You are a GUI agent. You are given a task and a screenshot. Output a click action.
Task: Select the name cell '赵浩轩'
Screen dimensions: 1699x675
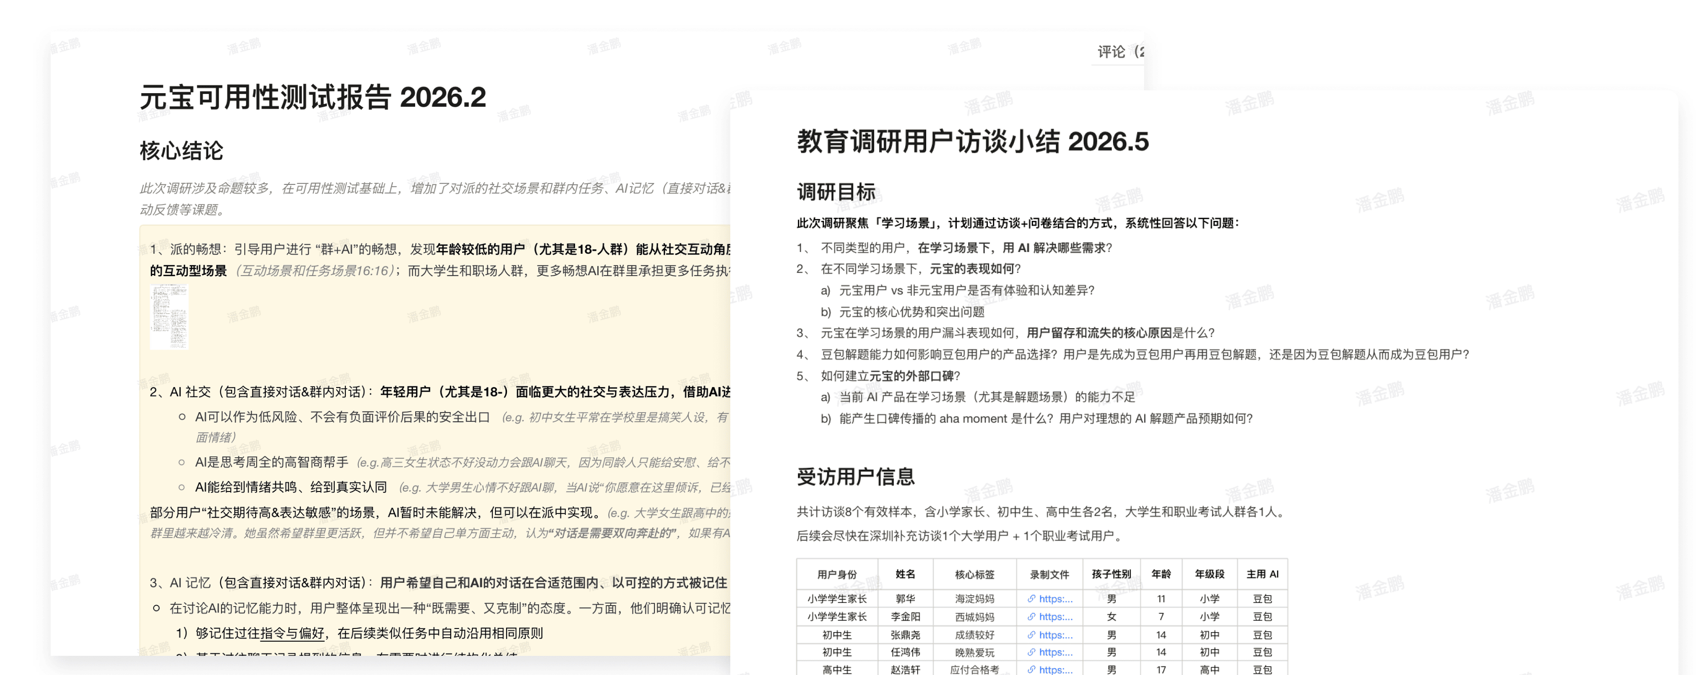coord(906,669)
